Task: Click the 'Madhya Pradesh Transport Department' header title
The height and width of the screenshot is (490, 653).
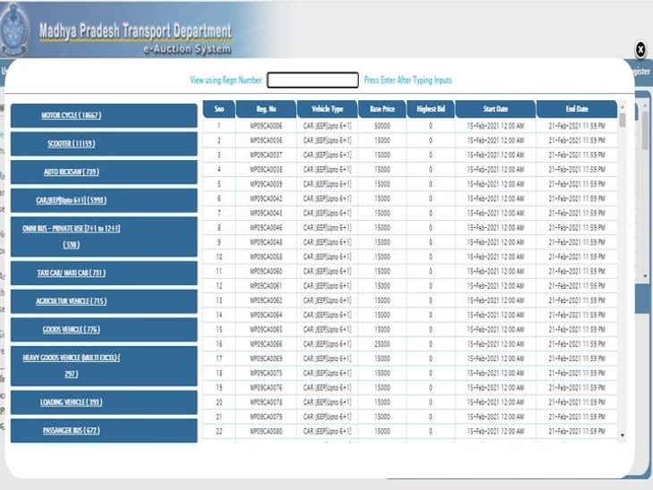Action: coord(135,31)
